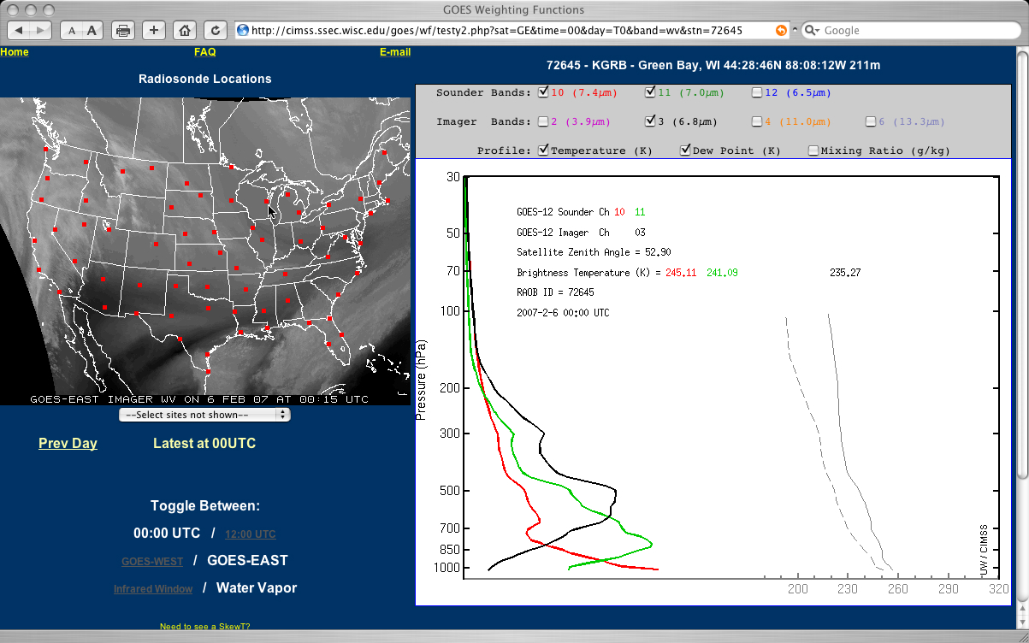Toggle Sounder band 11 (7.0µm) checkbox
Image resolution: width=1029 pixels, height=643 pixels.
(650, 92)
